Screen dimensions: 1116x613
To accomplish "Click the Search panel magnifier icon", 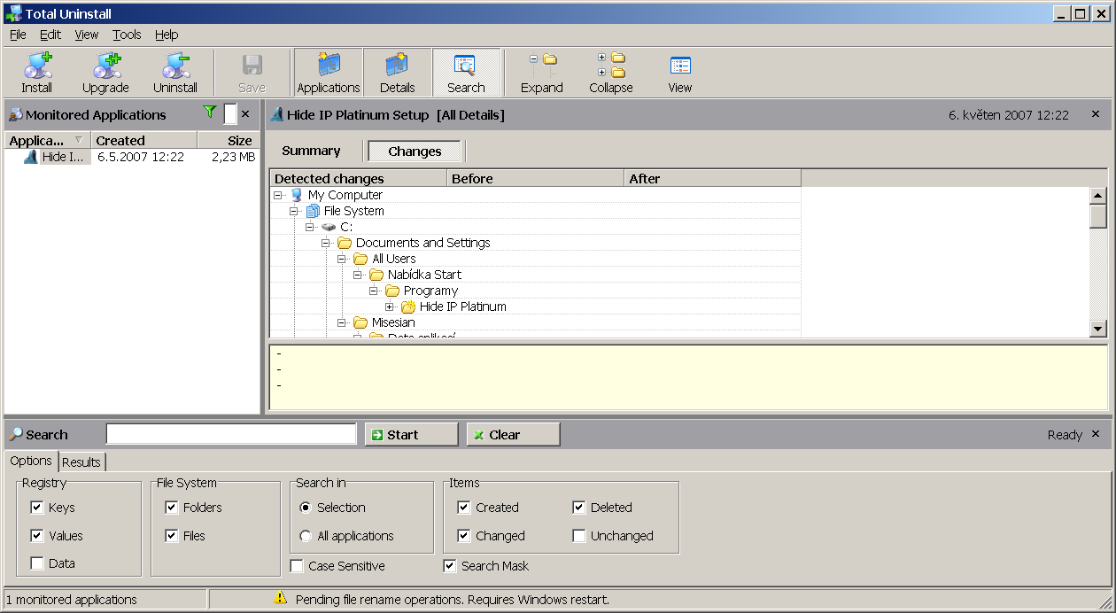I will coord(15,434).
